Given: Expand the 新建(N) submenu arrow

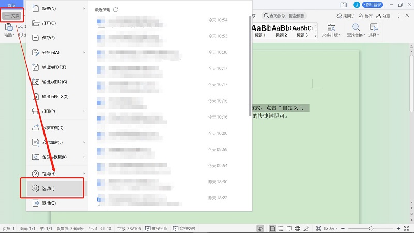Looking at the screenshot, I should point(84,8).
